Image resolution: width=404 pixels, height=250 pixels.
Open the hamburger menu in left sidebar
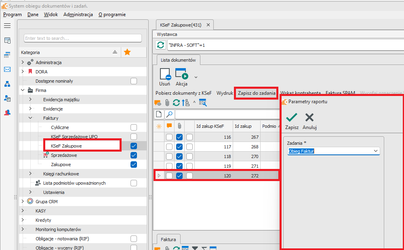click(7, 25)
